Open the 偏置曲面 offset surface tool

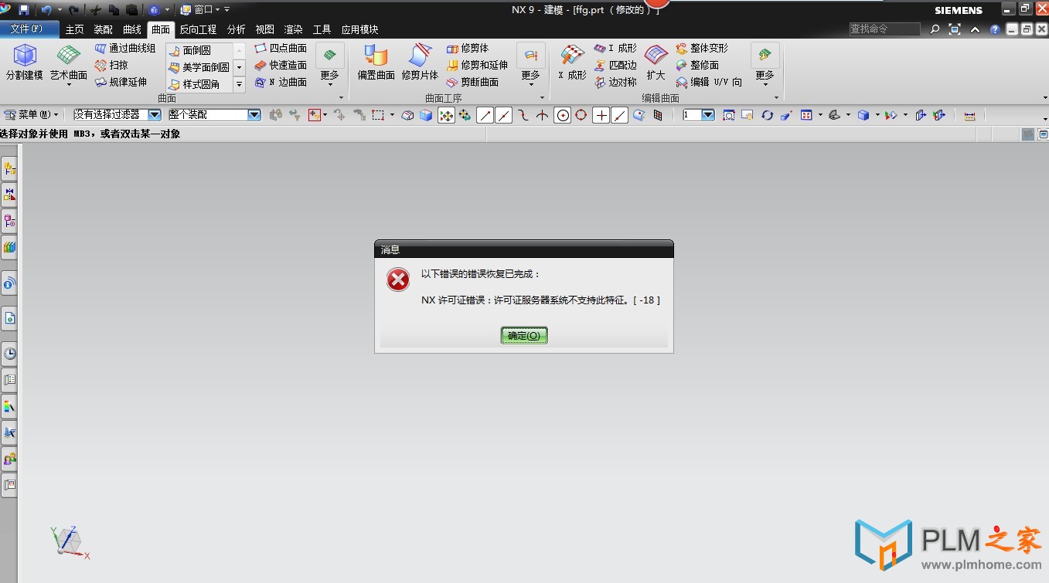pyautogui.click(x=376, y=63)
